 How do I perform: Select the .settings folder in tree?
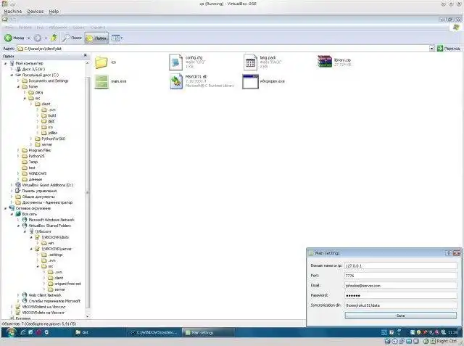pos(55,255)
